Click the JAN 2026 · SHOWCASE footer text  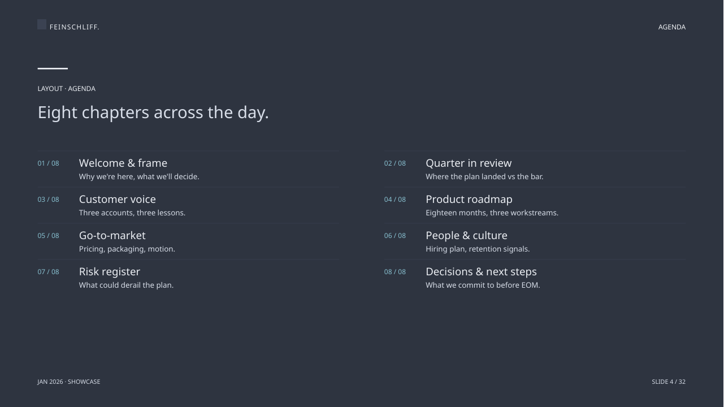tap(69, 382)
